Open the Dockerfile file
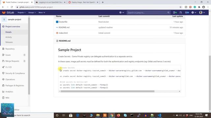Screen dimensions: 211x118 point(63,22)
